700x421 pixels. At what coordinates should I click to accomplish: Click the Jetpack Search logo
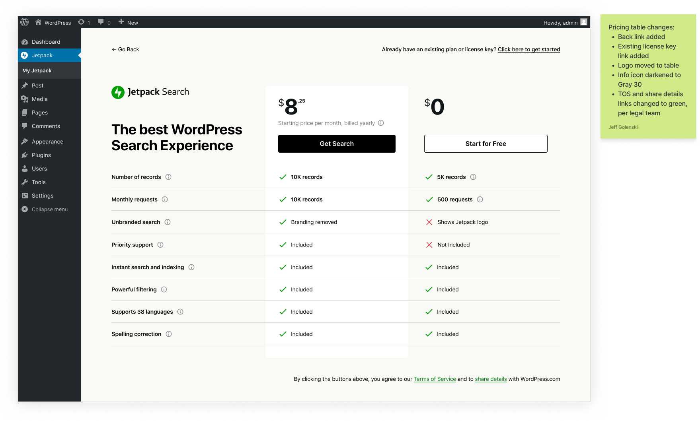150,92
